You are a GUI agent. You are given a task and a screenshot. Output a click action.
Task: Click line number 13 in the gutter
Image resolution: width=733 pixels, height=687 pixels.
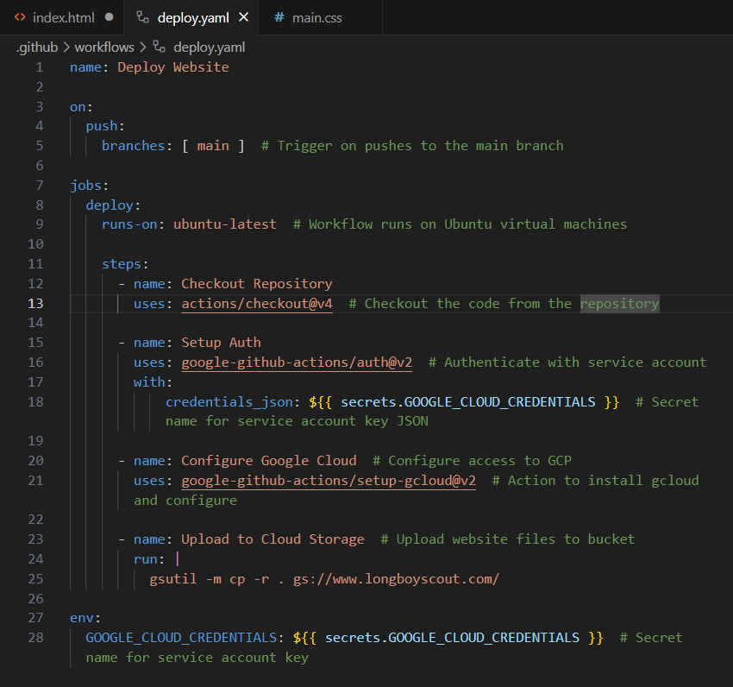click(x=35, y=304)
